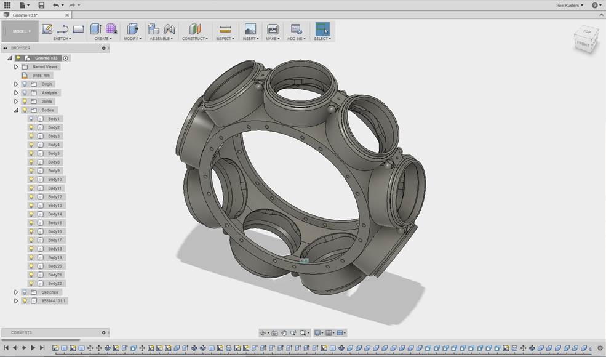Select the Add-Ins scripts icon
Screen dimensions: 606x357
point(296,29)
